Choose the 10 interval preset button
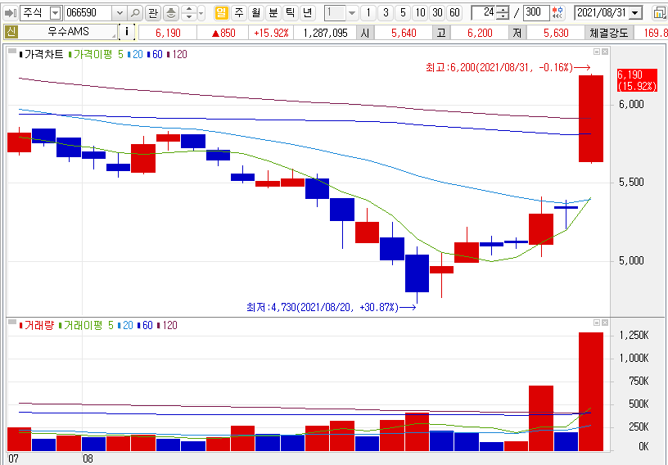 click(x=421, y=13)
